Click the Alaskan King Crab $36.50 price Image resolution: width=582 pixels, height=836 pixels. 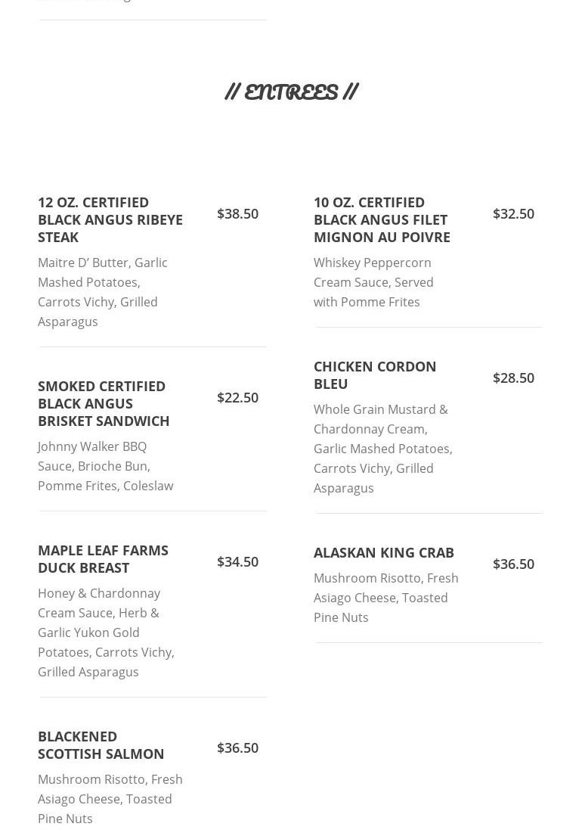tap(513, 564)
